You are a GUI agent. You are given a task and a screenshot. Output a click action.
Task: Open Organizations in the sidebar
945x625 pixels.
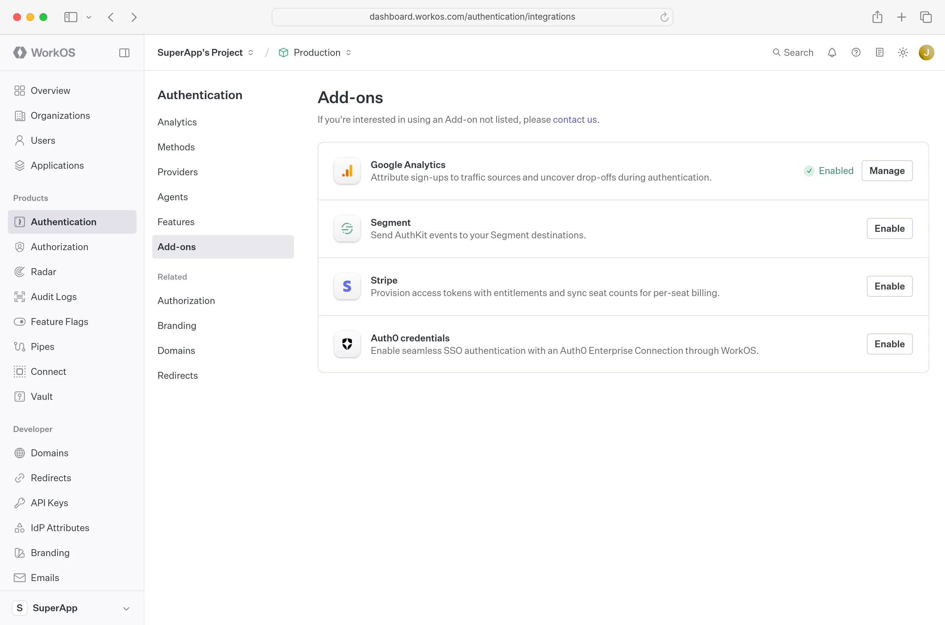click(72, 116)
